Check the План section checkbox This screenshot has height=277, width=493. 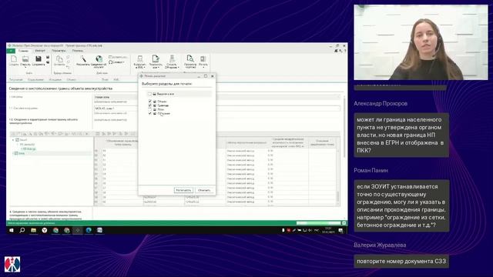(150, 109)
